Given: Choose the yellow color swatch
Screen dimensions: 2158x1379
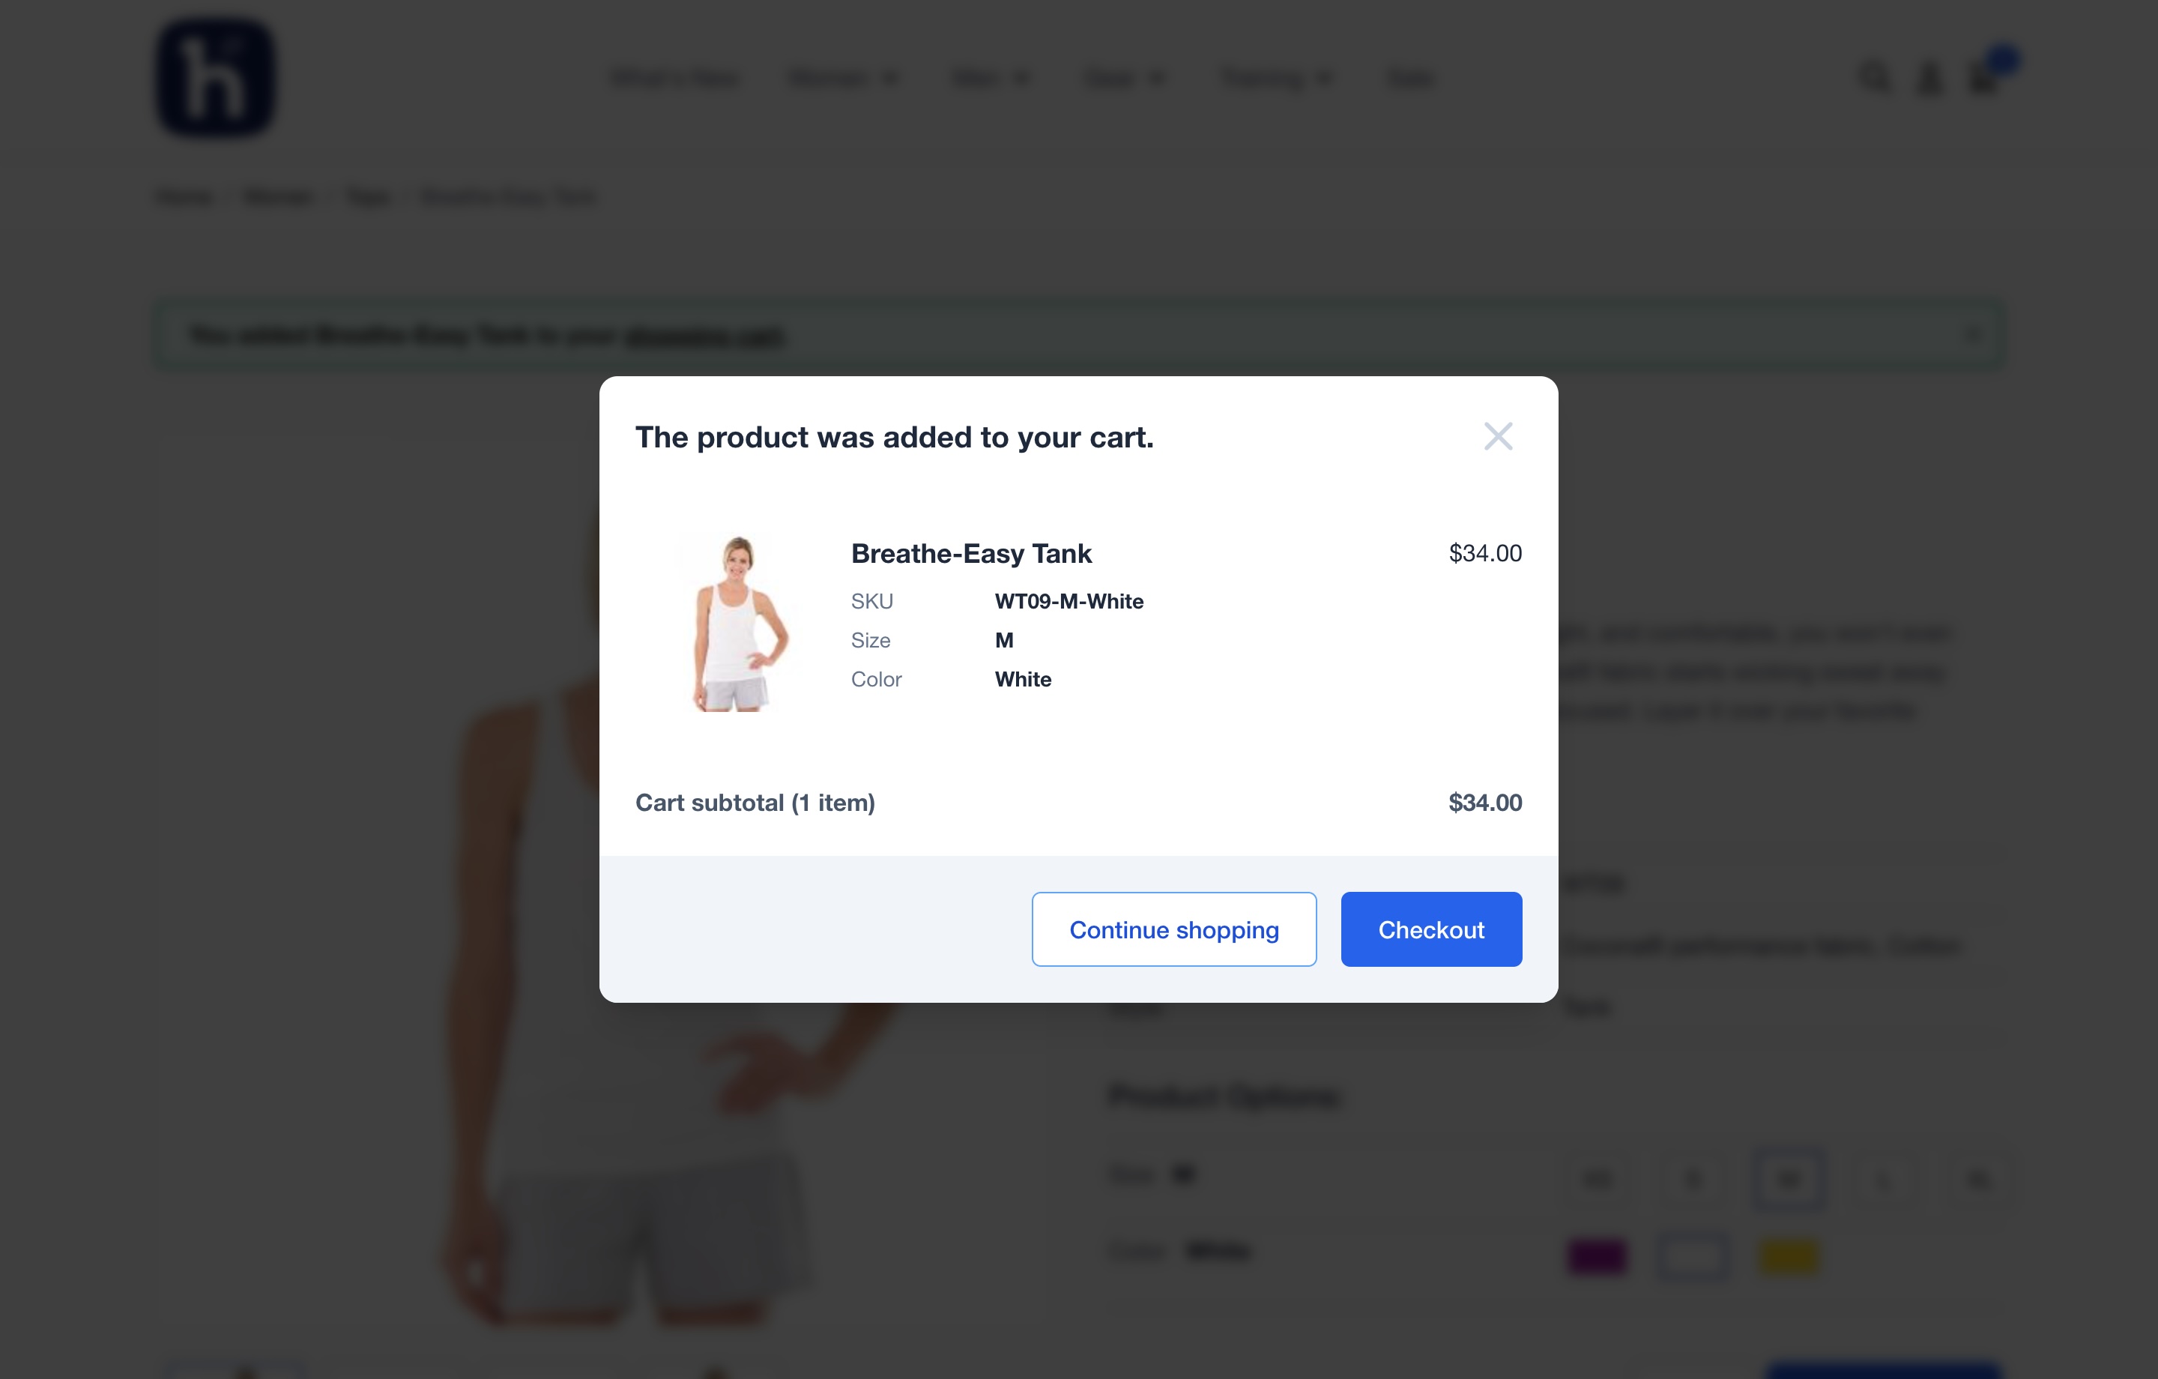Looking at the screenshot, I should [1788, 1255].
